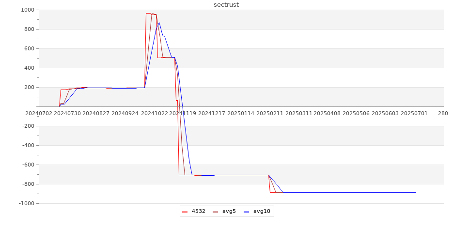Click the dark red 'avg5' legend marker
Screen dimensions: 453x242
click(x=216, y=212)
